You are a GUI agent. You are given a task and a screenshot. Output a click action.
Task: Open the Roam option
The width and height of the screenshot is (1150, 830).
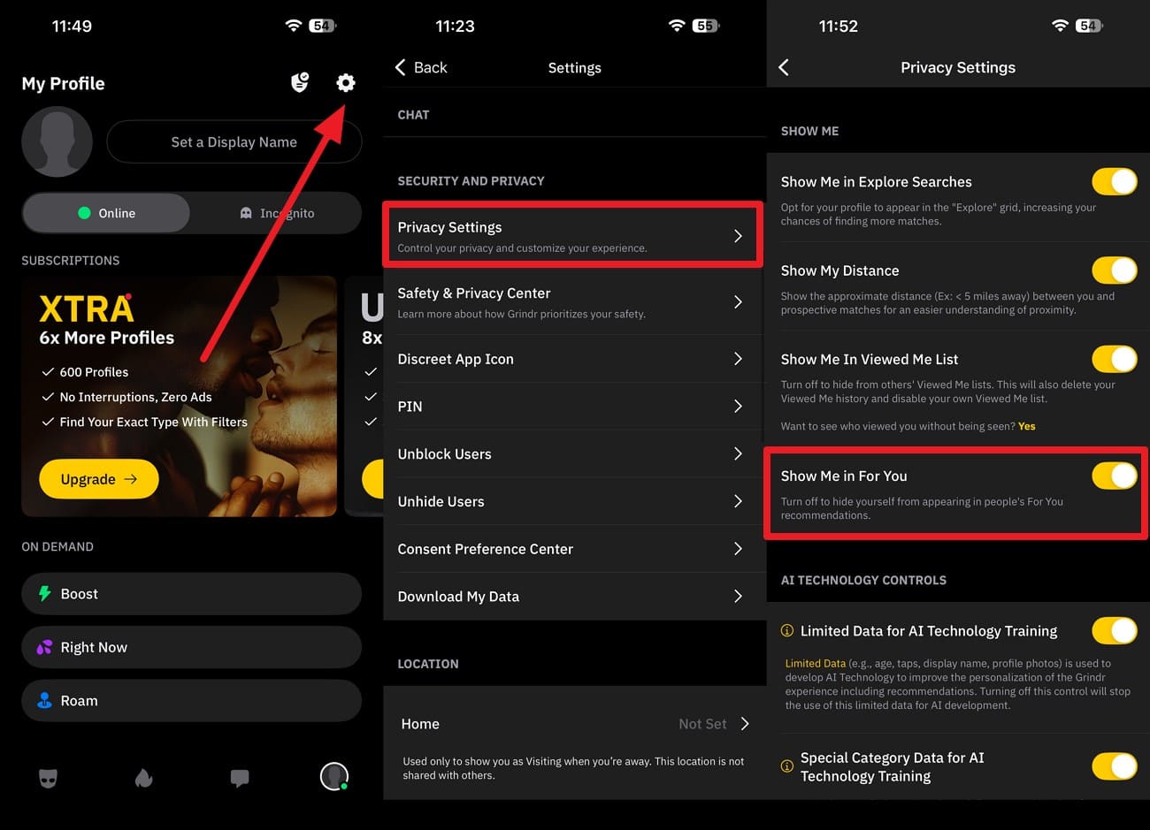click(x=191, y=700)
